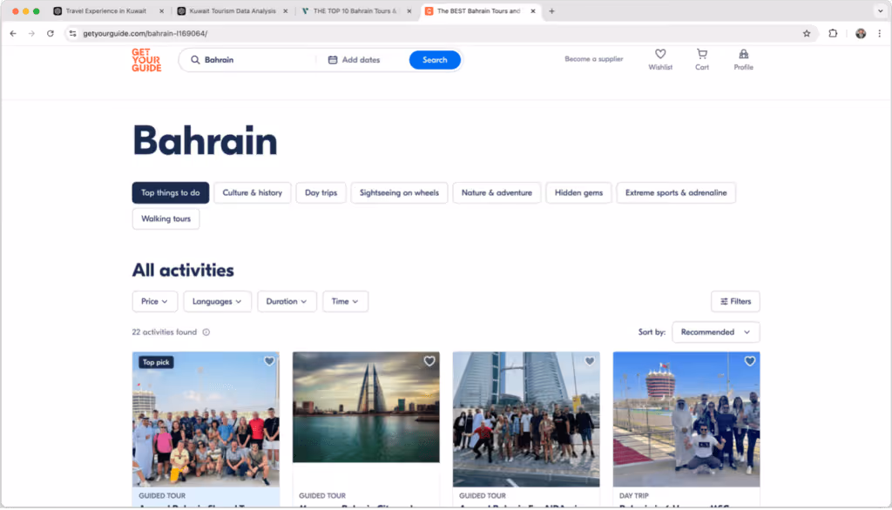Select Extreme sports & adrenaline category
This screenshot has height=510, width=892.
coord(676,192)
